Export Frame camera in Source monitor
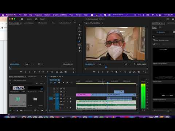175x131 pixels. pos(66,72)
